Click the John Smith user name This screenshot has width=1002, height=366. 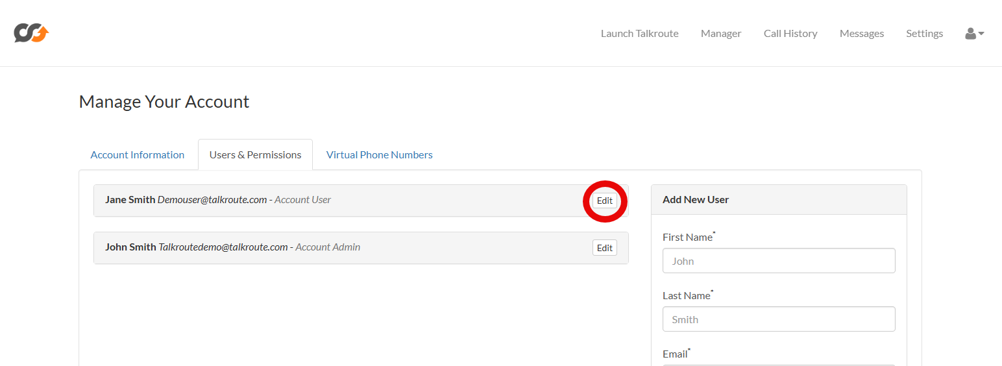click(x=130, y=247)
